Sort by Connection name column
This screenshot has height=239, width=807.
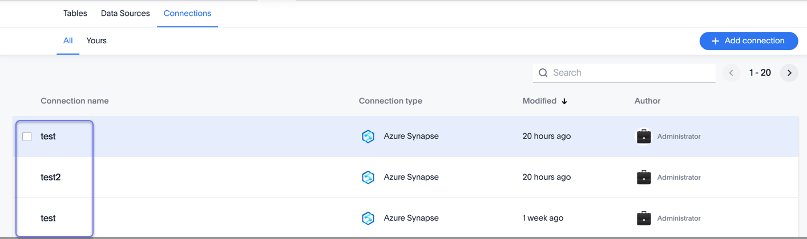click(x=75, y=101)
